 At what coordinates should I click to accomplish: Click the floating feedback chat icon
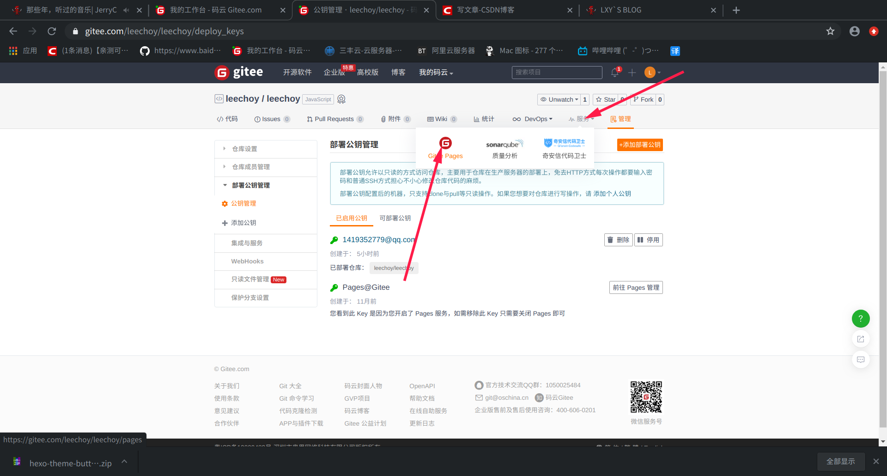pyautogui.click(x=861, y=360)
